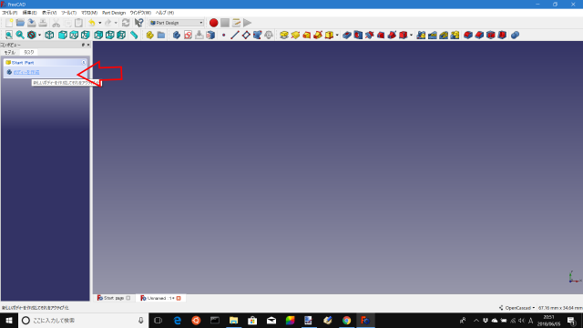Click the create body link in Tasks
The height and width of the screenshot is (328, 583).
[x=26, y=72]
